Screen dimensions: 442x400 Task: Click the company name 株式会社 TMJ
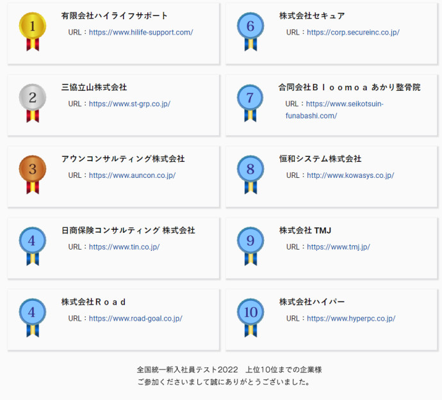point(306,230)
